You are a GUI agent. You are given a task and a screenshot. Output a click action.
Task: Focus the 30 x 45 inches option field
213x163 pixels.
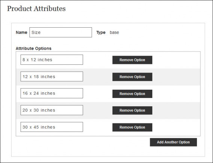click(x=52, y=127)
